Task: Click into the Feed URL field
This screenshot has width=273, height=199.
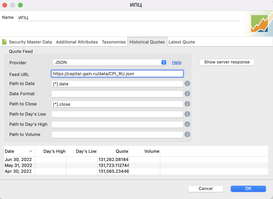Action: coord(117,74)
